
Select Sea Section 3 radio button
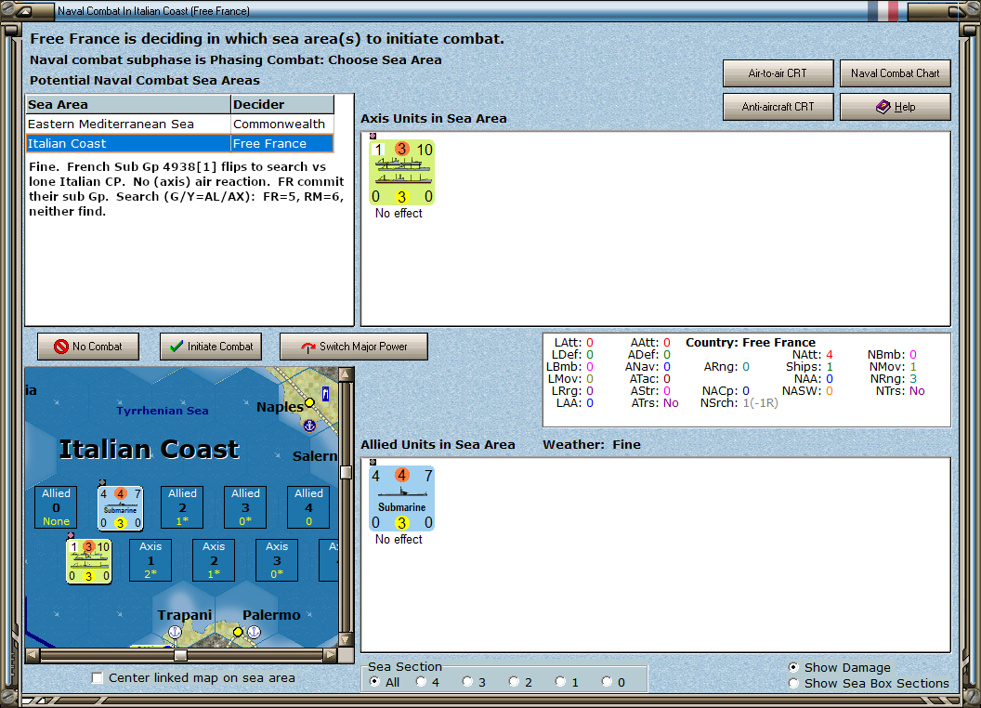pos(467,682)
